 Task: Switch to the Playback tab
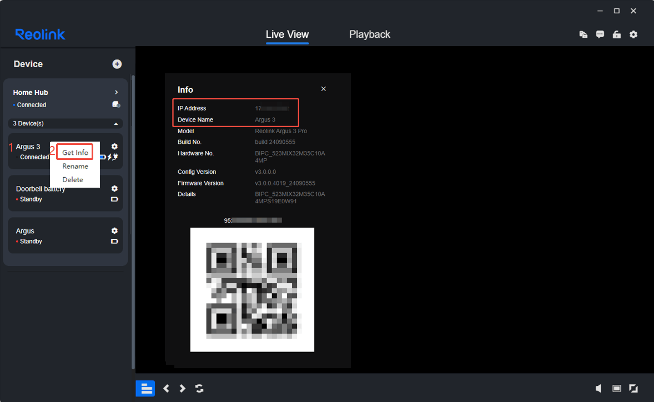[x=370, y=34]
